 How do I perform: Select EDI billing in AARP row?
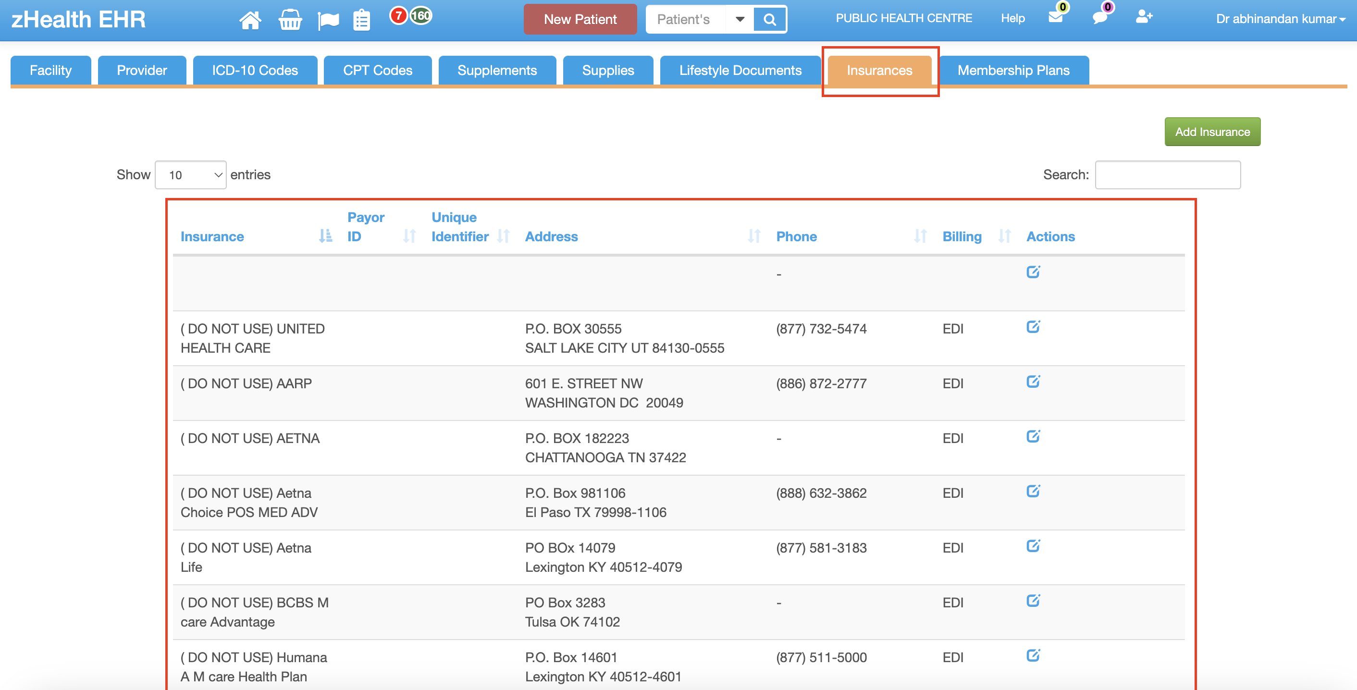click(953, 383)
